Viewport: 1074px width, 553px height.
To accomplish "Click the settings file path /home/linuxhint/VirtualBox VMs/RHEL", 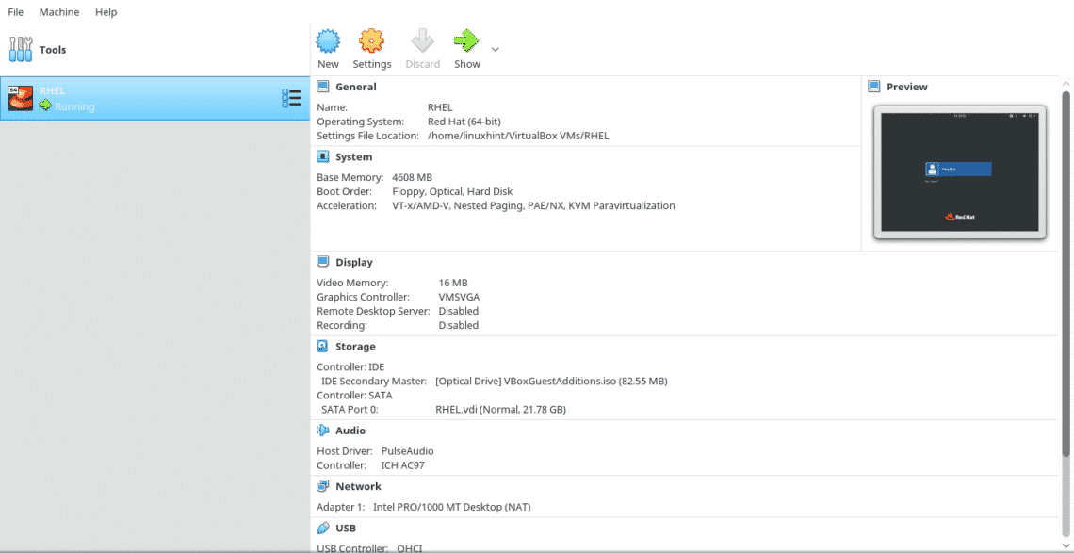I will coord(518,136).
